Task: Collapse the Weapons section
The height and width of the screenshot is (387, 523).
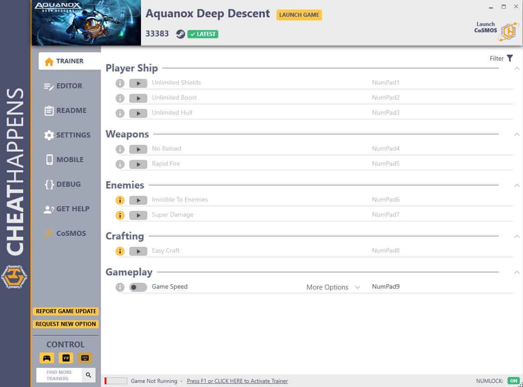Action: pos(517,135)
